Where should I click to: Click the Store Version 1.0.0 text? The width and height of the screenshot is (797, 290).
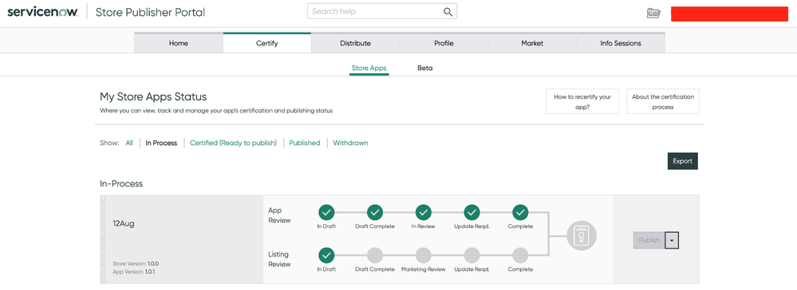[x=136, y=264]
